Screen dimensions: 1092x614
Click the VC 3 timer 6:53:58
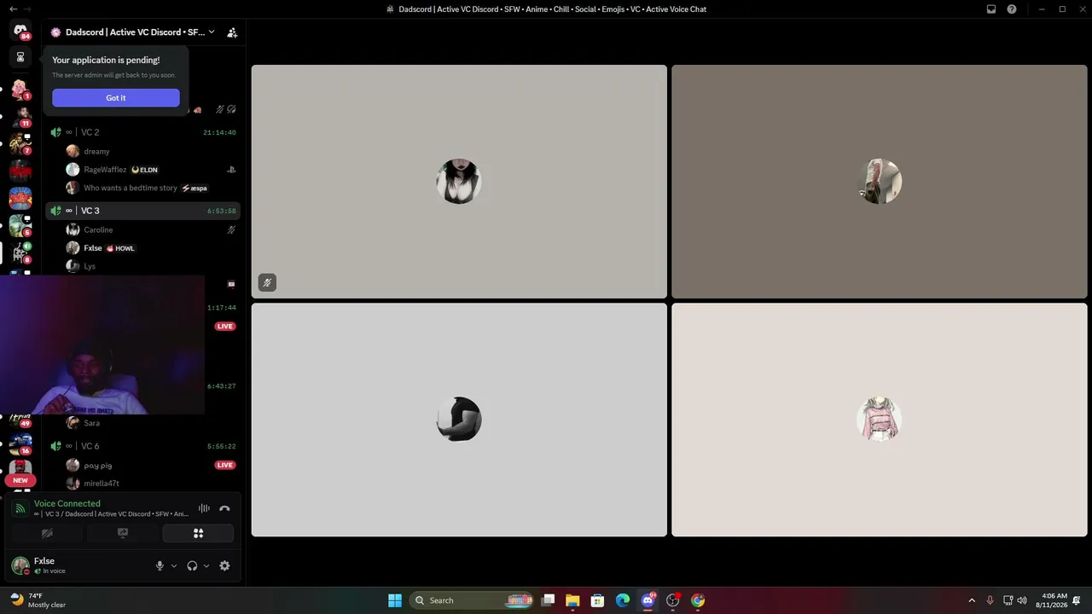[221, 211]
